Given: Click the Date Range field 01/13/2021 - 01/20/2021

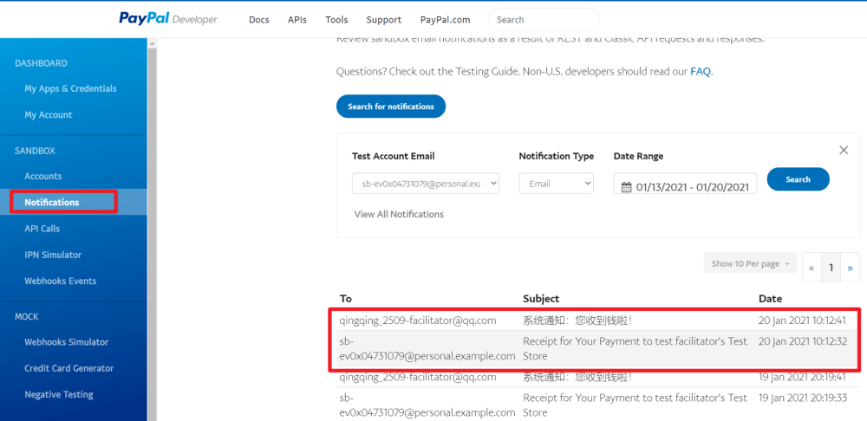Looking at the screenshot, I should click(x=686, y=184).
